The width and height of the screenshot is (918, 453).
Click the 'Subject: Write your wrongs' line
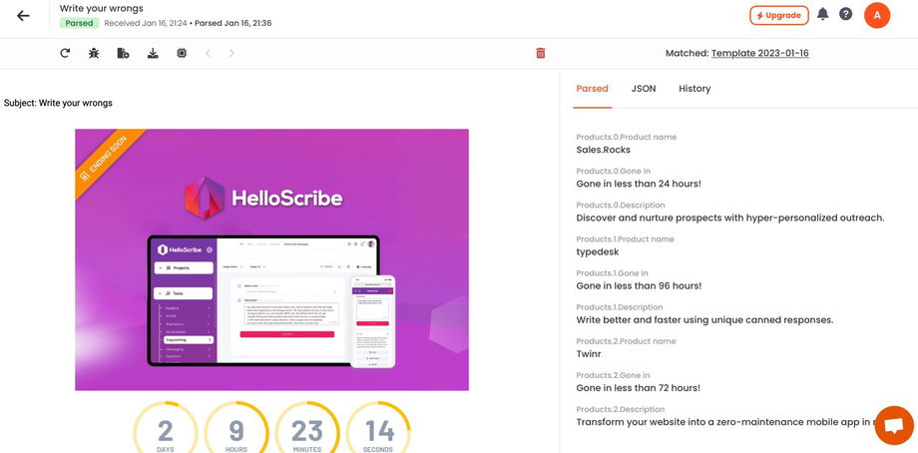coord(58,103)
